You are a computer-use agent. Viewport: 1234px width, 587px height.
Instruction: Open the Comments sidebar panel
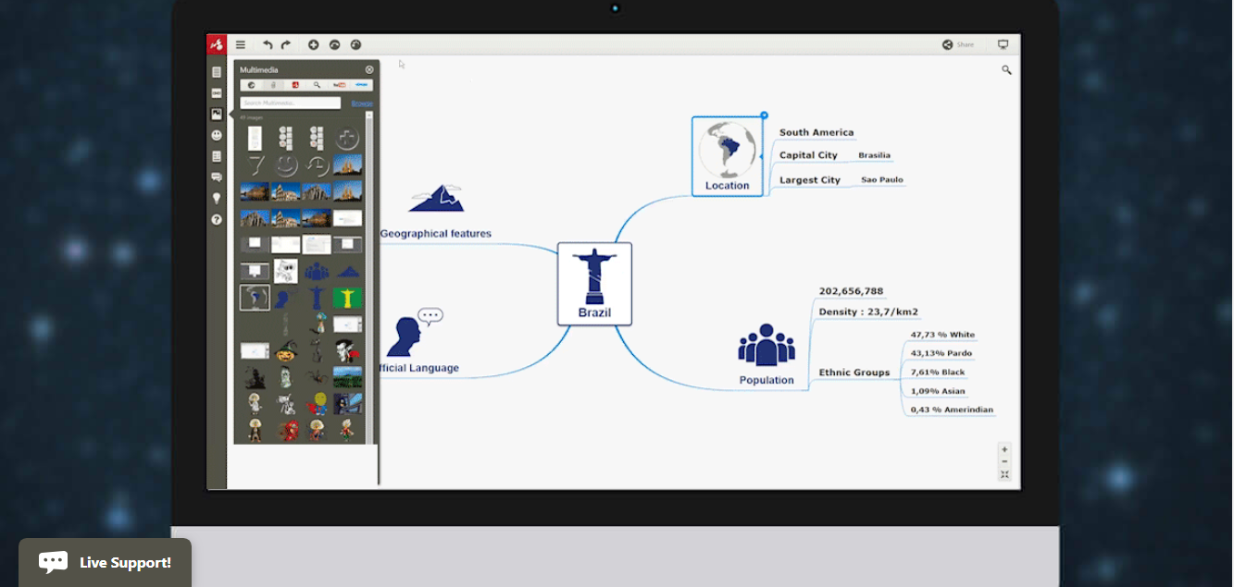pyautogui.click(x=217, y=177)
